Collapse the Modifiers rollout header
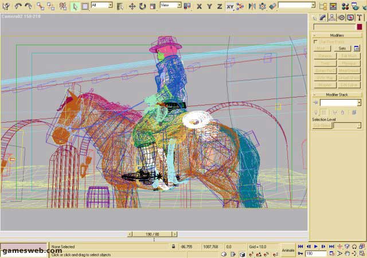 (337, 36)
